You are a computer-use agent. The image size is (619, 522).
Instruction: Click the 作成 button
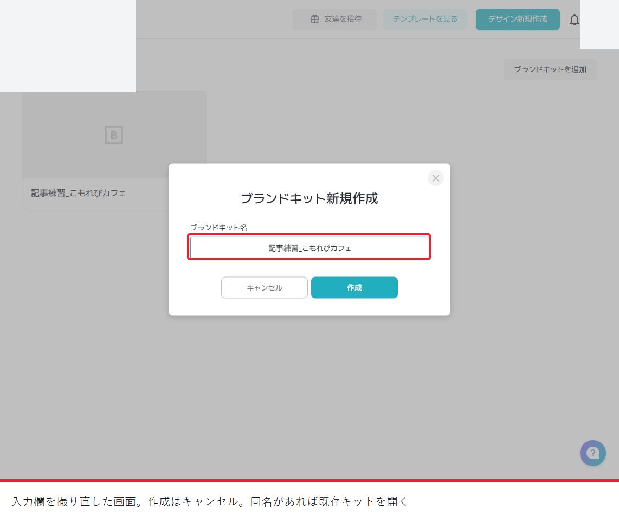(x=354, y=287)
